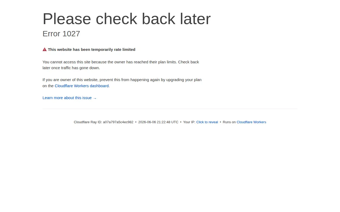340x212 pixels.
Task: Click the Ray ID value a07a797a5c4ec982
Action: tap(118, 122)
